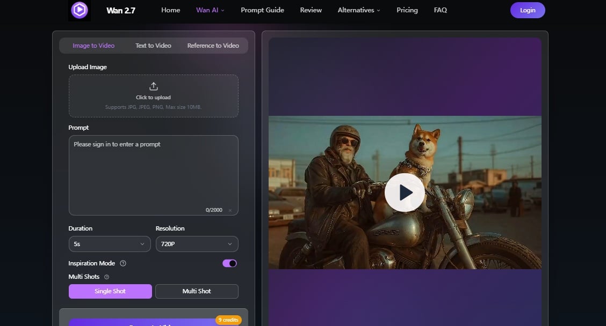Click inside the prompt text area
The image size is (606, 326).
153,172
